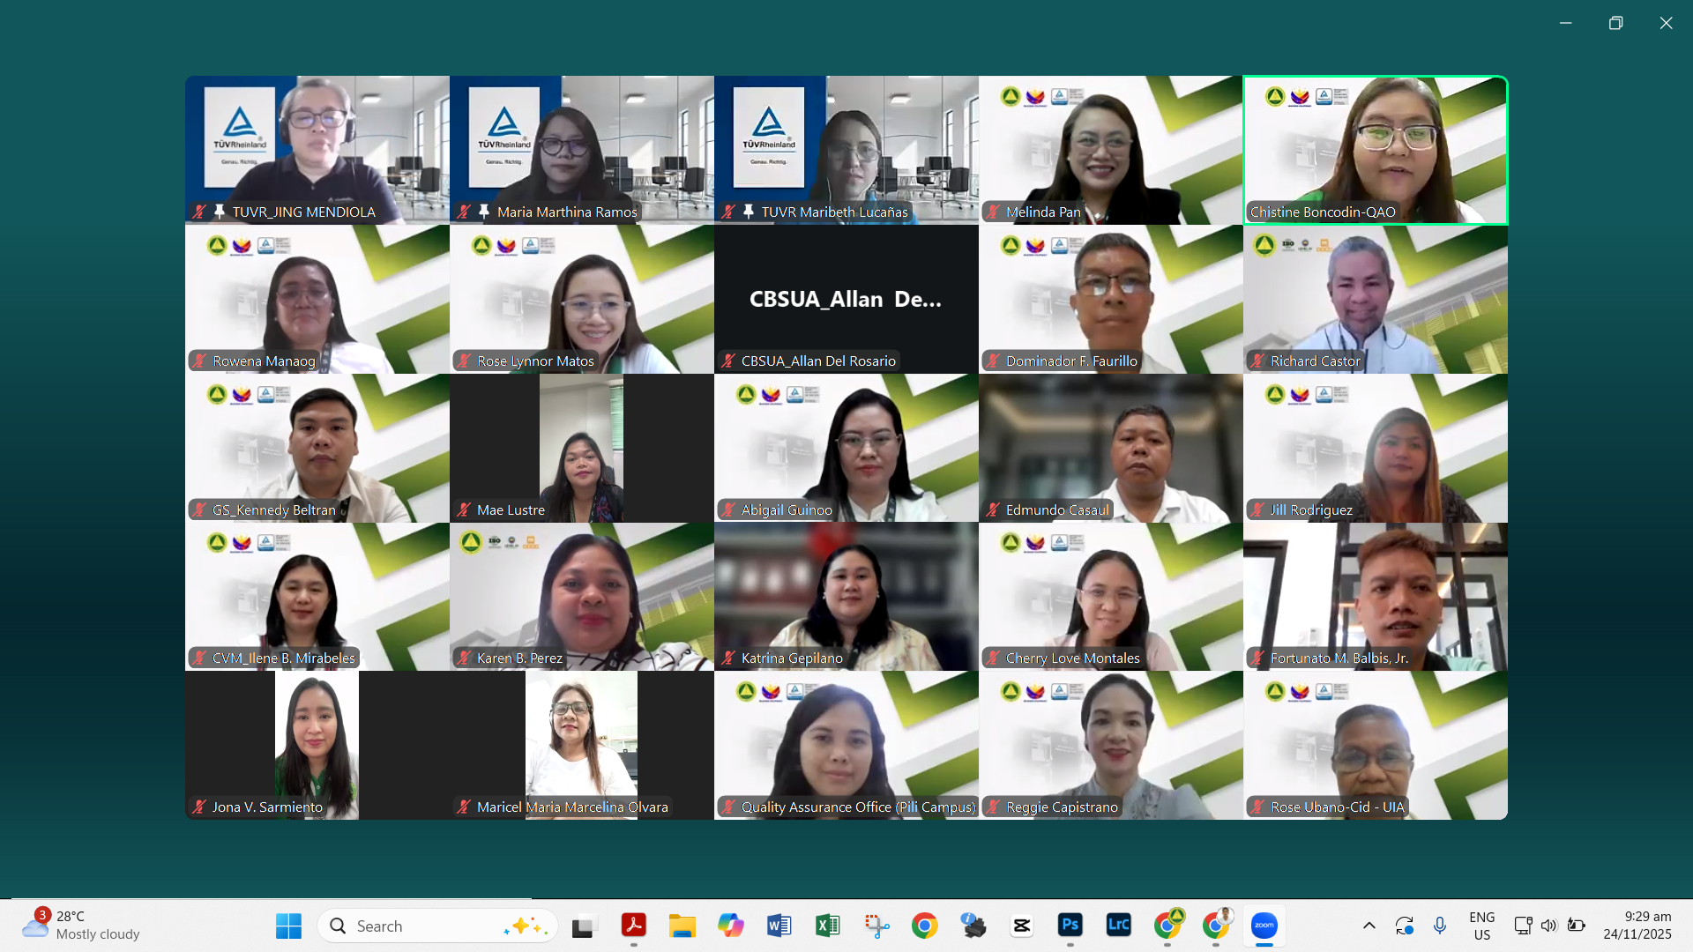Open Microsoft Word from the taskbar
Viewport: 1693px width, 952px height.
click(x=779, y=926)
